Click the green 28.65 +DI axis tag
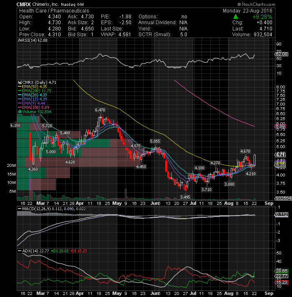This screenshot has height=297, width=292. [x=282, y=271]
